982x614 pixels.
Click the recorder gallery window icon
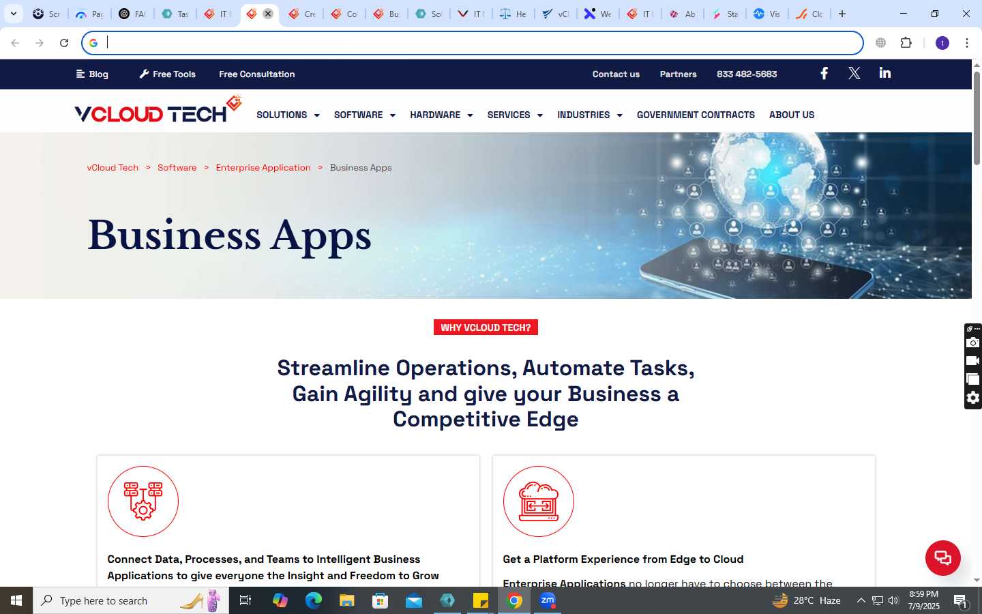(x=973, y=379)
